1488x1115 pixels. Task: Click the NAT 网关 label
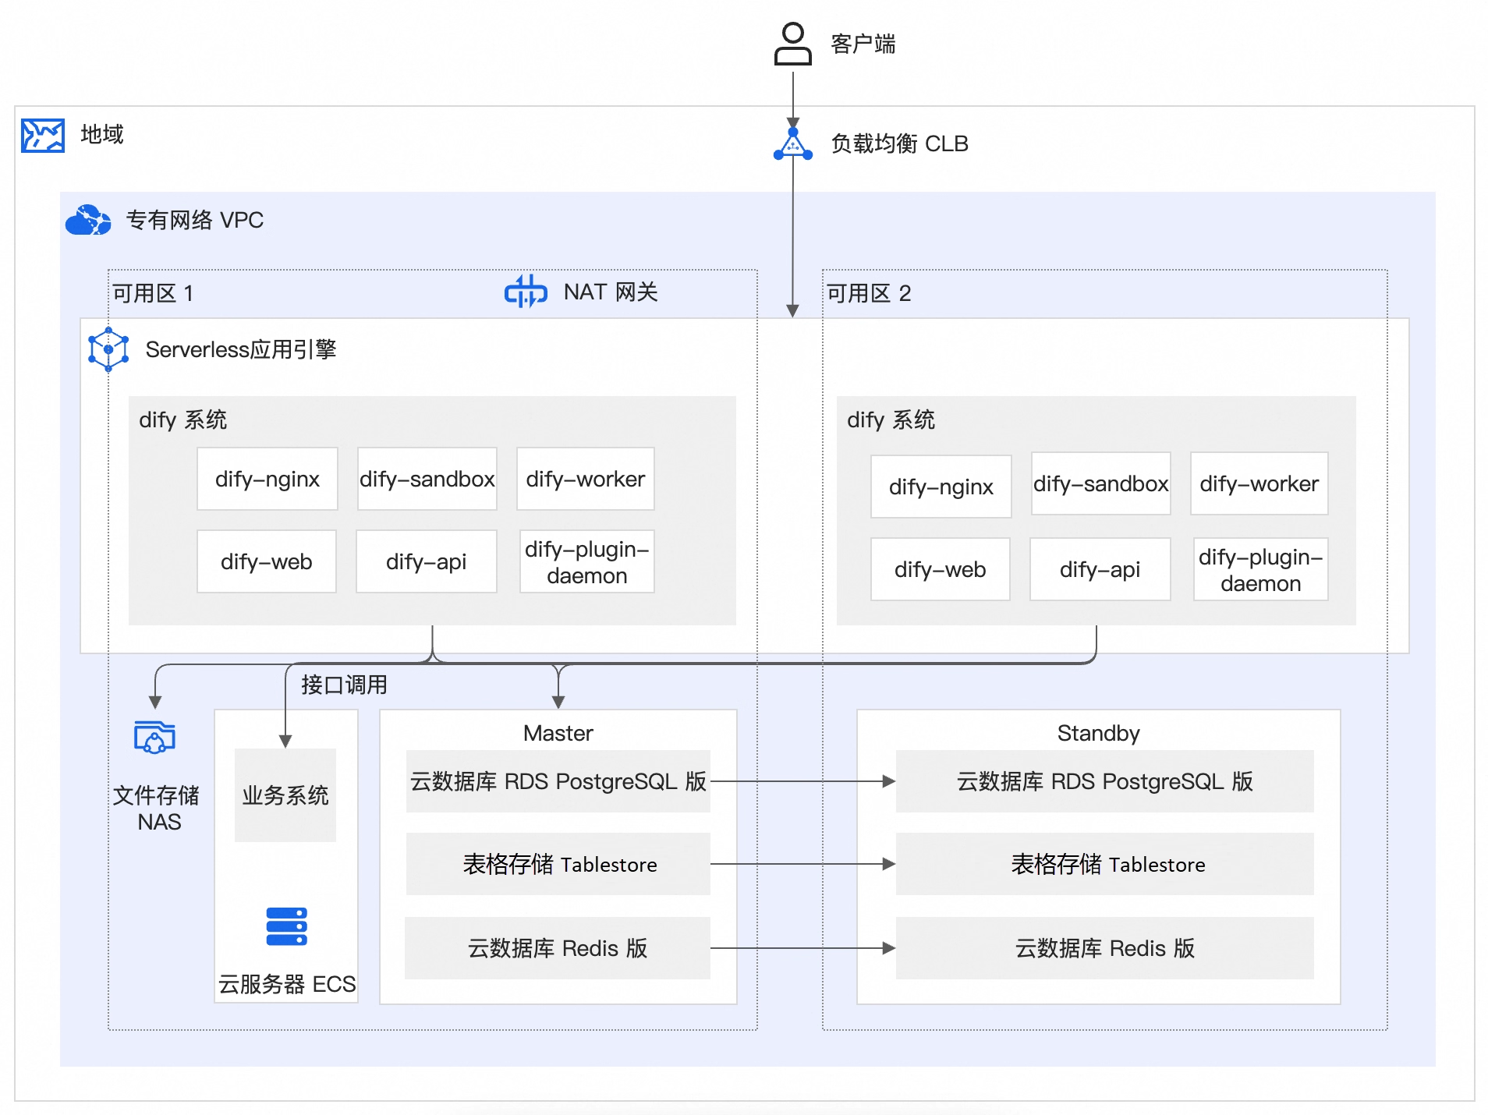pos(611,292)
